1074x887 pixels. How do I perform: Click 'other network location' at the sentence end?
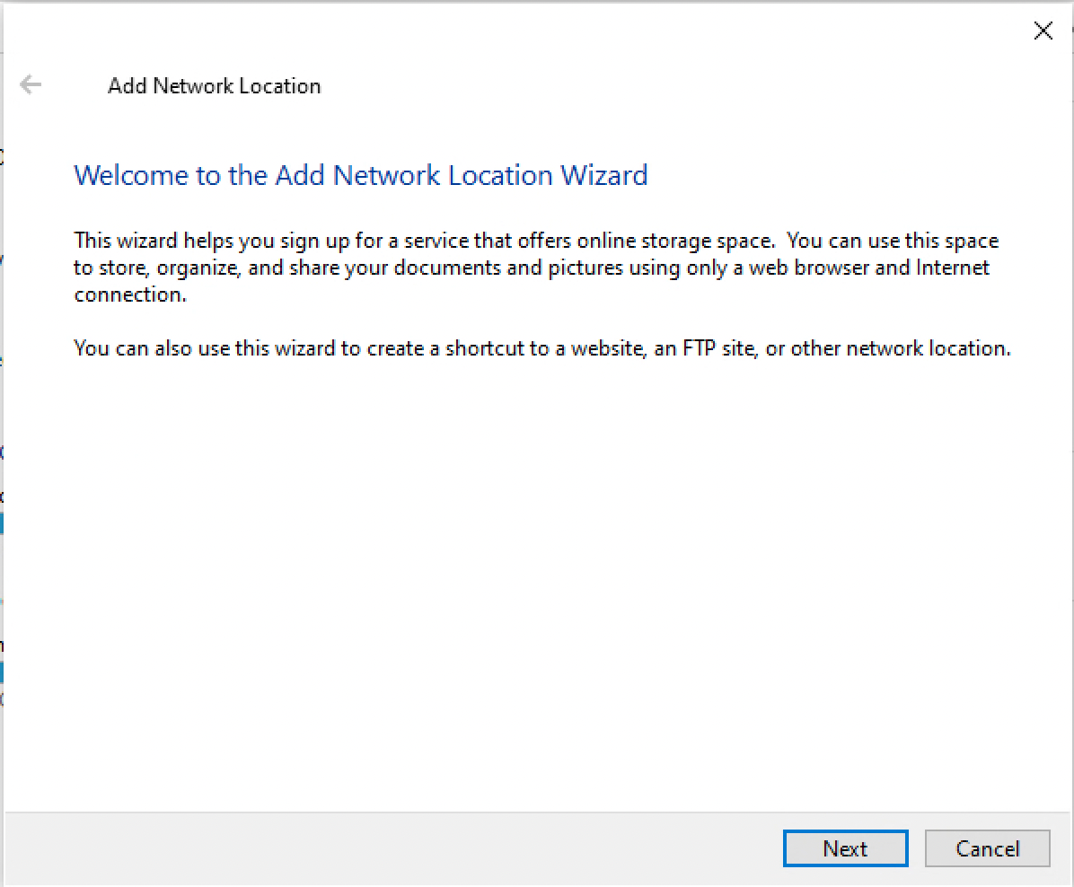tap(900, 348)
